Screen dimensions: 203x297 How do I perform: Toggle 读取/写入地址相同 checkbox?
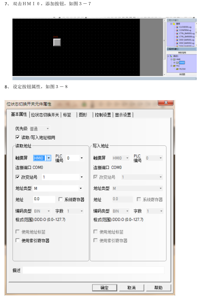pyautogui.click(x=17, y=137)
